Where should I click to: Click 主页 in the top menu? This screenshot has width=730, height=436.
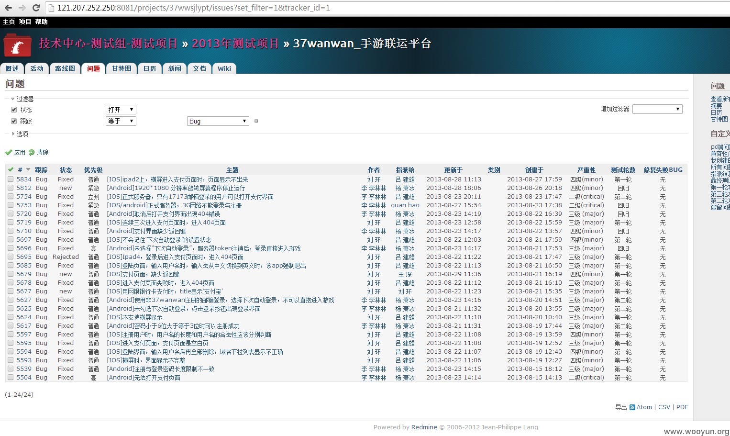coord(9,22)
